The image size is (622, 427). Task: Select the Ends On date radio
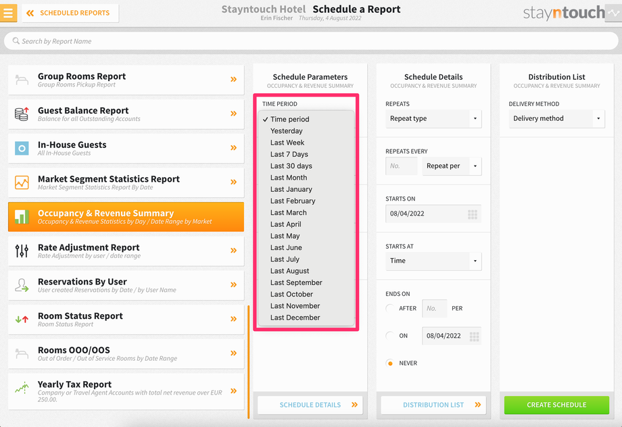(x=390, y=336)
